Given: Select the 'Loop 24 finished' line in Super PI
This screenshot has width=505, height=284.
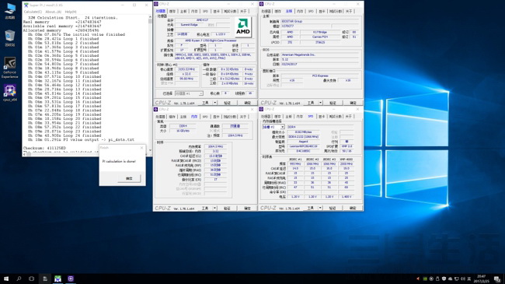Looking at the screenshot, I should 64,135.
